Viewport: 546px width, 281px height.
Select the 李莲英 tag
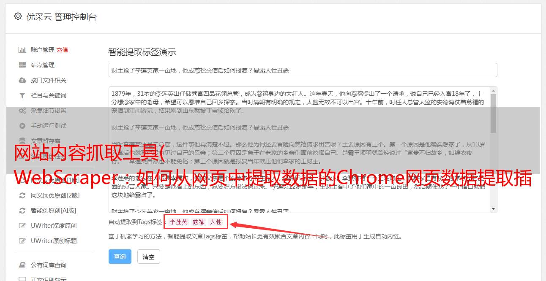tap(179, 222)
